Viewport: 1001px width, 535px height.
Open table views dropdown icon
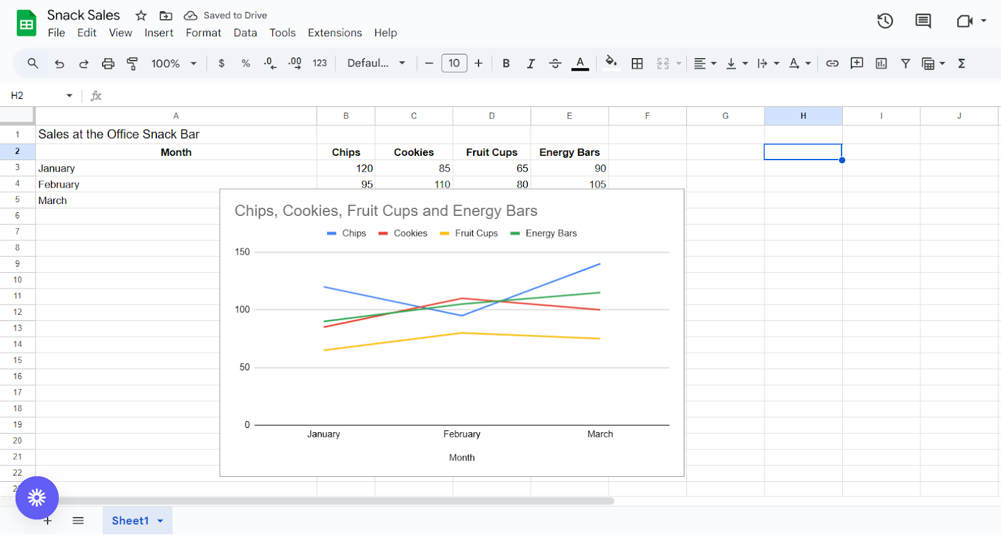(x=933, y=63)
